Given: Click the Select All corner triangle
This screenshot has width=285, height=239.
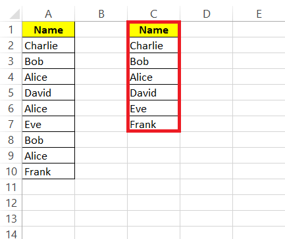Looking at the screenshot, I should click(x=14, y=14).
